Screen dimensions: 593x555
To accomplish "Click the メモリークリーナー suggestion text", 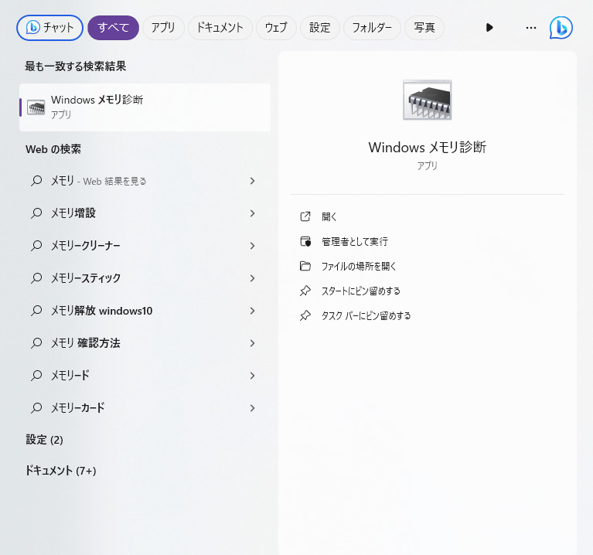I will (x=86, y=246).
